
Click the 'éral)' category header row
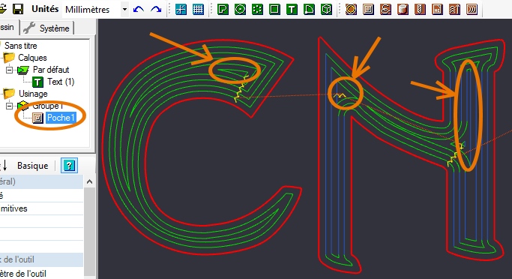(x=41, y=181)
